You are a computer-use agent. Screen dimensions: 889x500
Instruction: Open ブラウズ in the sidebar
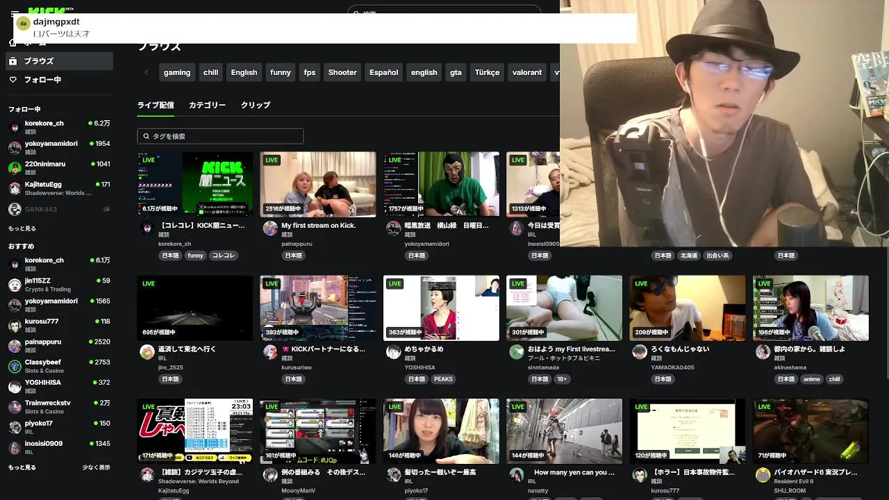(59, 61)
